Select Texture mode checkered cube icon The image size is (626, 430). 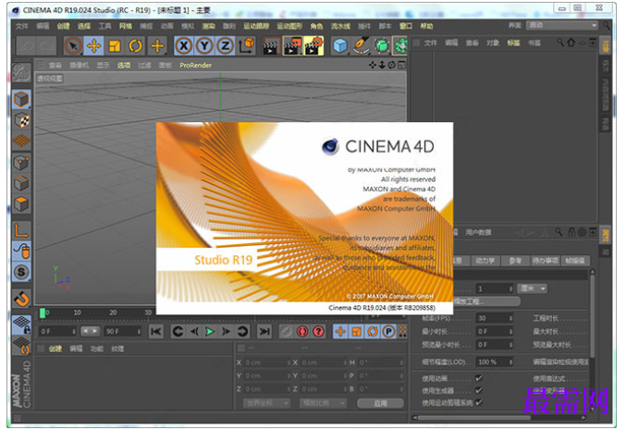pos(21,120)
